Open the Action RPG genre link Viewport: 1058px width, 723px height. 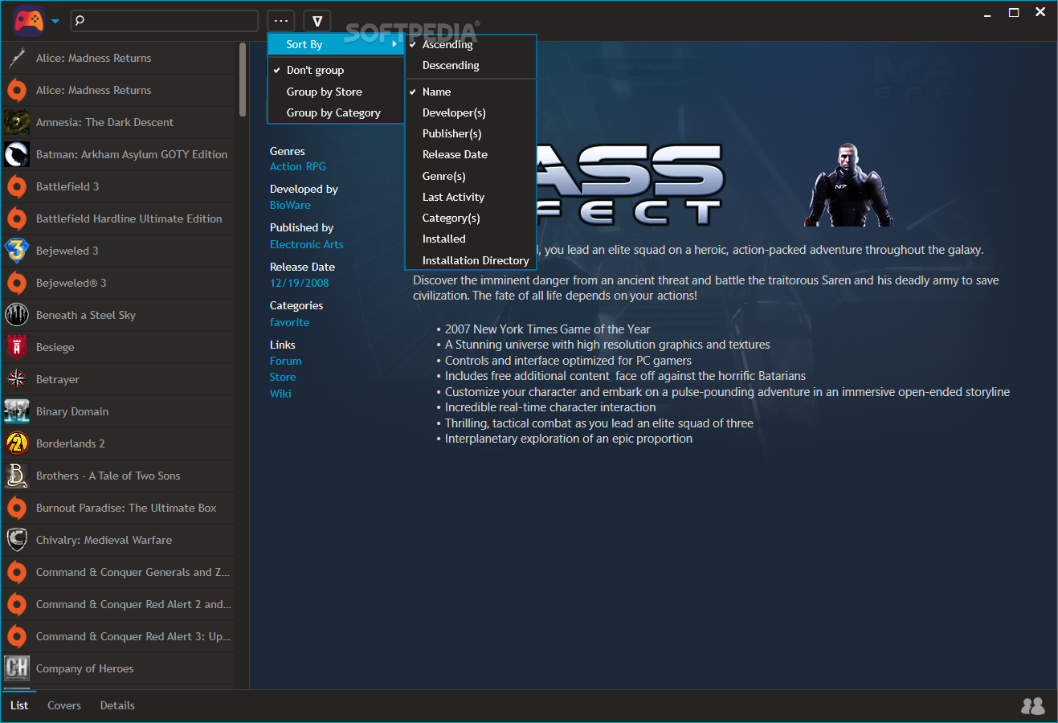pos(298,166)
